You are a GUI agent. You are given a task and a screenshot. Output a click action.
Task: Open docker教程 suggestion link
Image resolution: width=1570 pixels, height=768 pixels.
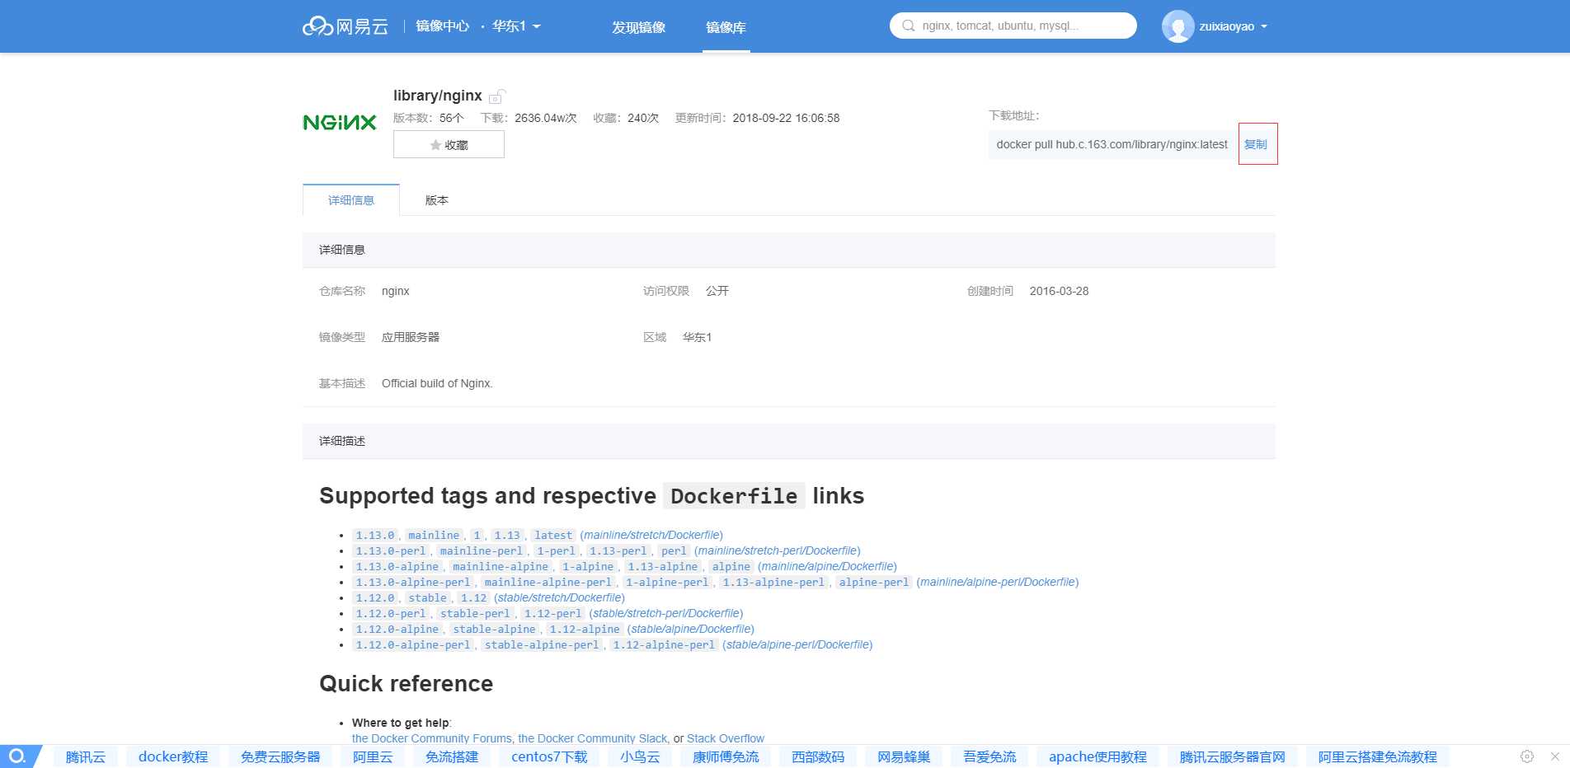click(x=173, y=756)
